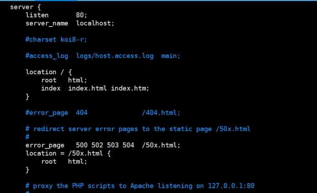The width and height of the screenshot is (317, 193).
Task: Click the port value '80;' after listen
Action: pos(81,15)
